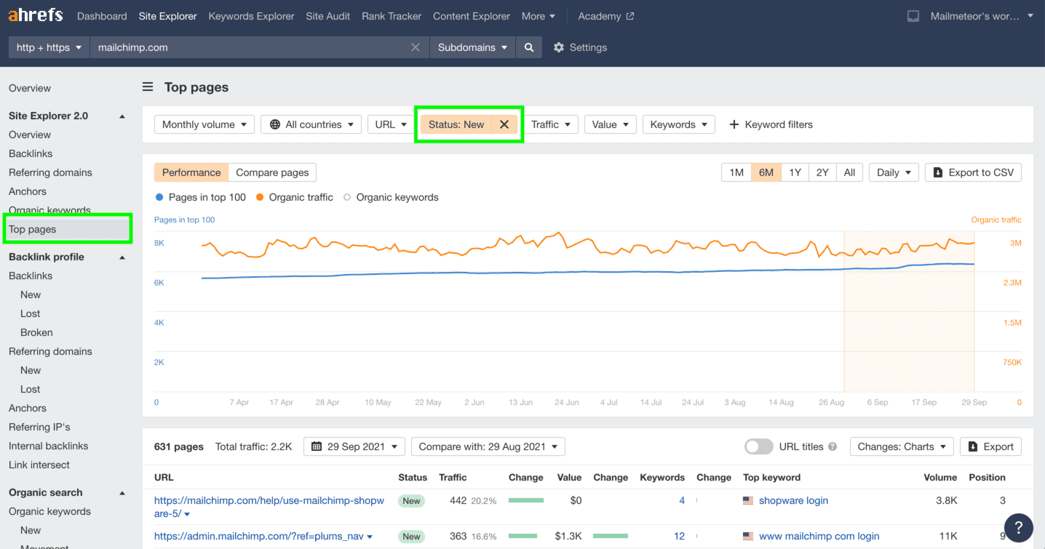Open All countries dropdown
1045x549 pixels.
pos(311,124)
